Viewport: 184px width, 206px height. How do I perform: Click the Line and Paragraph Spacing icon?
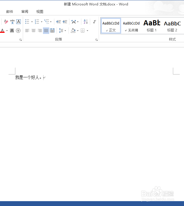click(61, 31)
